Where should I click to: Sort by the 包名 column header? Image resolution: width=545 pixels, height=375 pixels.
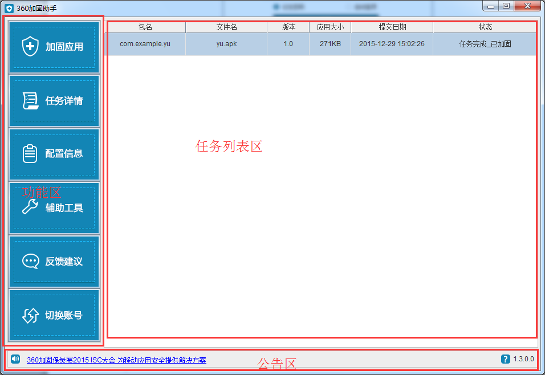pyautogui.click(x=145, y=27)
